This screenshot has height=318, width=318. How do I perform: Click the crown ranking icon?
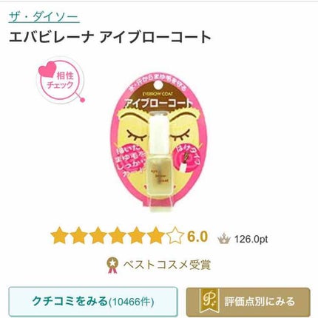(224, 239)
